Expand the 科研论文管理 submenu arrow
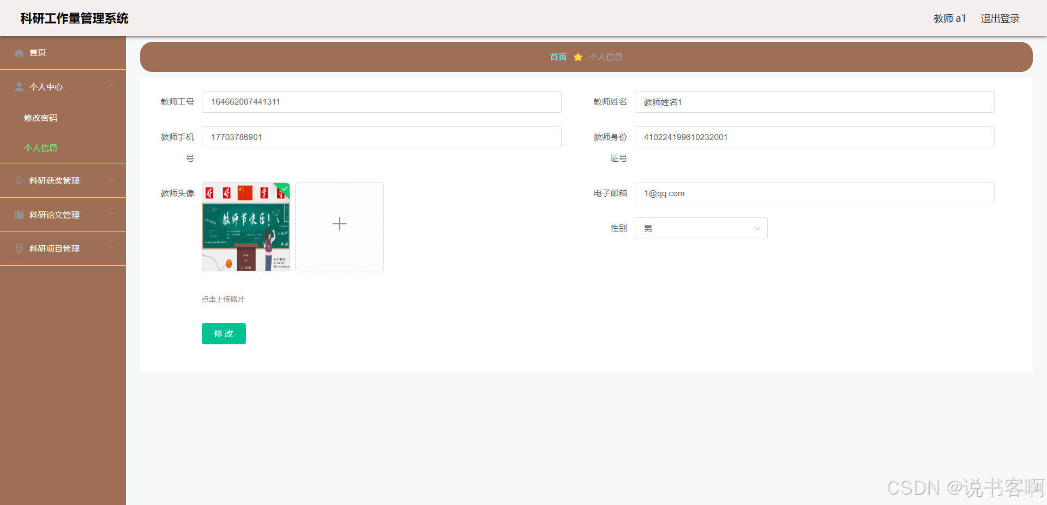The height and width of the screenshot is (505, 1047). click(x=111, y=215)
